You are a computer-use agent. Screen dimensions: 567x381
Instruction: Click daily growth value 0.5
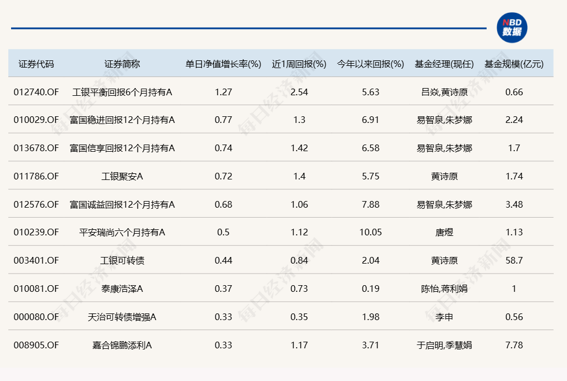coord(223,232)
